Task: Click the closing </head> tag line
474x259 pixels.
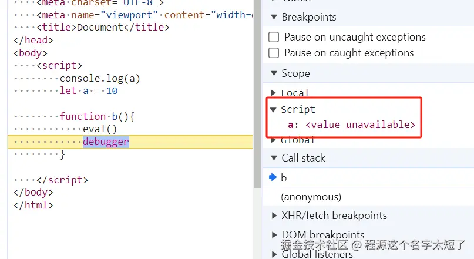Action: [x=33, y=40]
